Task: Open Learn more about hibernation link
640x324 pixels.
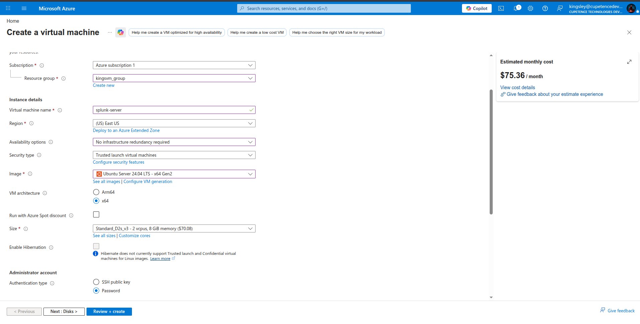Action: pyautogui.click(x=160, y=259)
